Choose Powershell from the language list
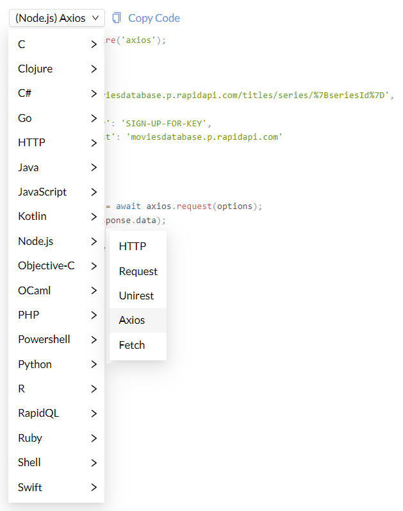 (56, 340)
